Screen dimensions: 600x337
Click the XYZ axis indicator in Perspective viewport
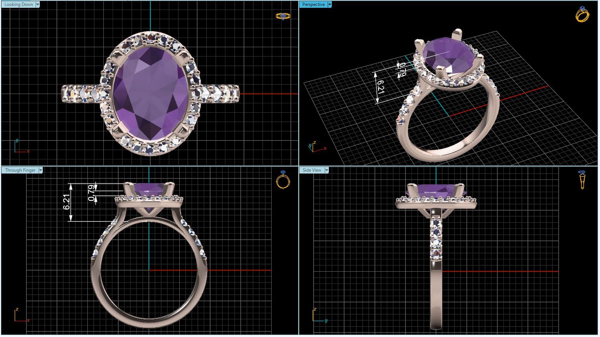point(316,148)
